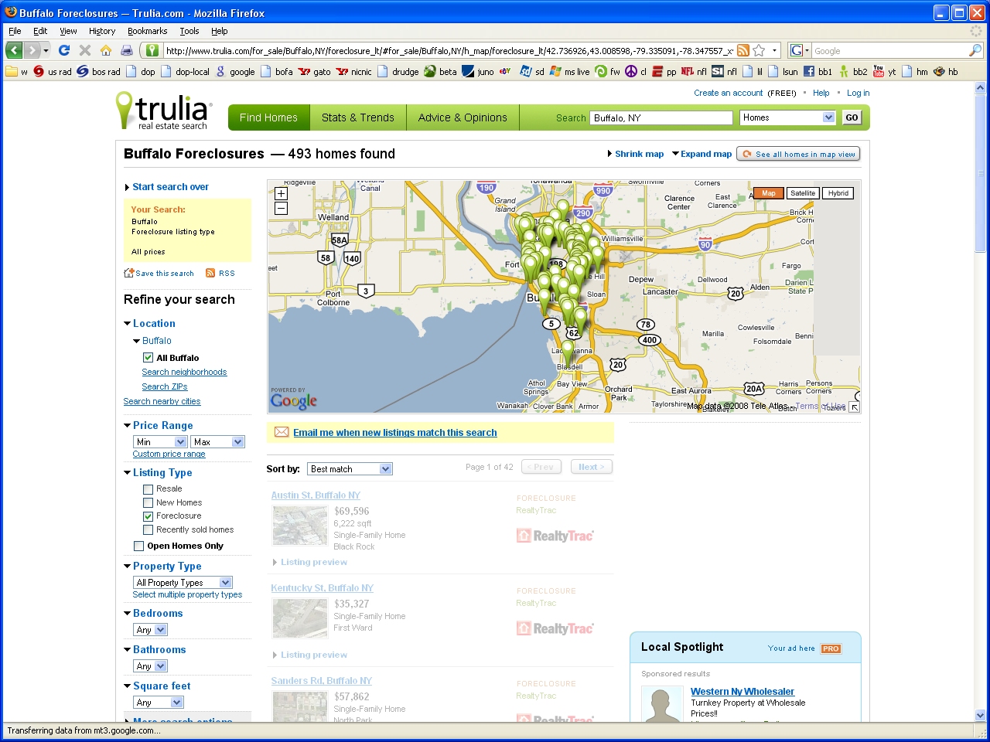This screenshot has width=990, height=742.
Task: Open the Bedrooms Any dropdown
Action: click(150, 629)
